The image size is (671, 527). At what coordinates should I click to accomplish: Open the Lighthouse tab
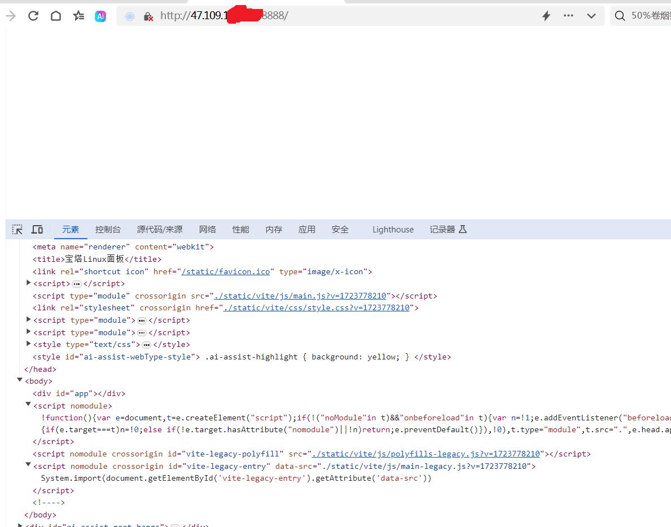(x=393, y=230)
